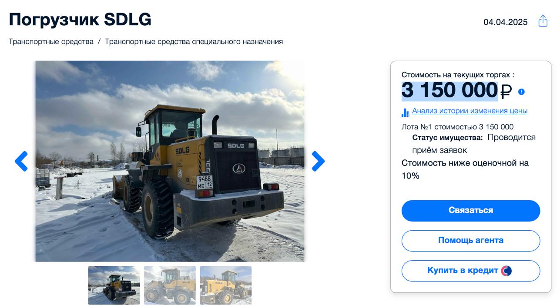Click the ruble currency symbol after the price
This screenshot has width=557, height=308.
click(x=506, y=91)
